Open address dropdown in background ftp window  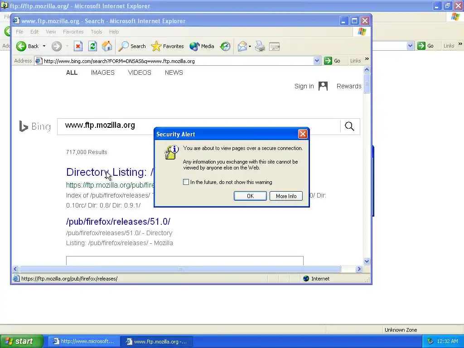tap(410, 46)
